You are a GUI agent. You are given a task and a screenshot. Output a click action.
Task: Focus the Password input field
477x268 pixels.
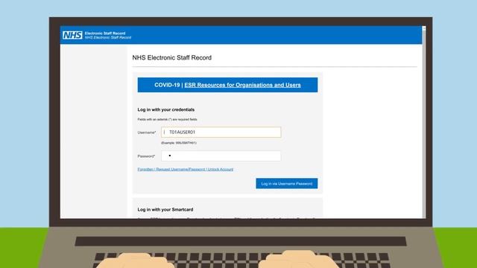[x=221, y=156]
